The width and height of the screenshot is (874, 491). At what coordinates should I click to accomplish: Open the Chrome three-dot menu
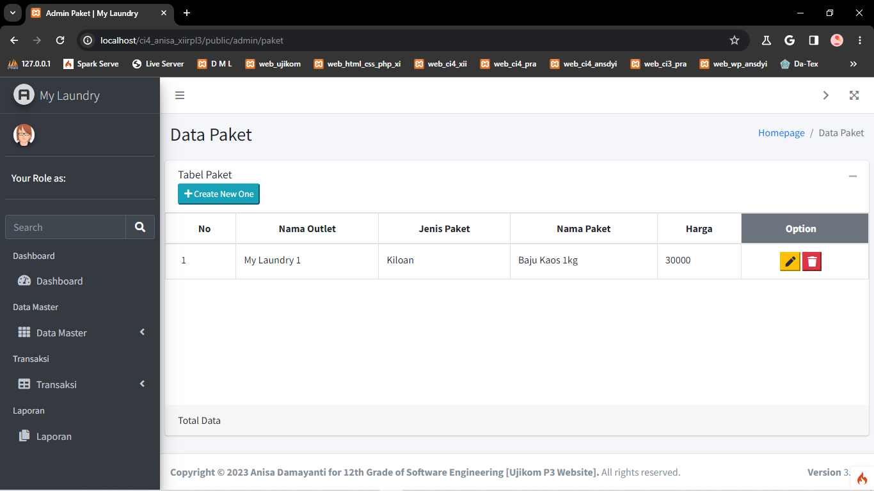pyautogui.click(x=860, y=40)
